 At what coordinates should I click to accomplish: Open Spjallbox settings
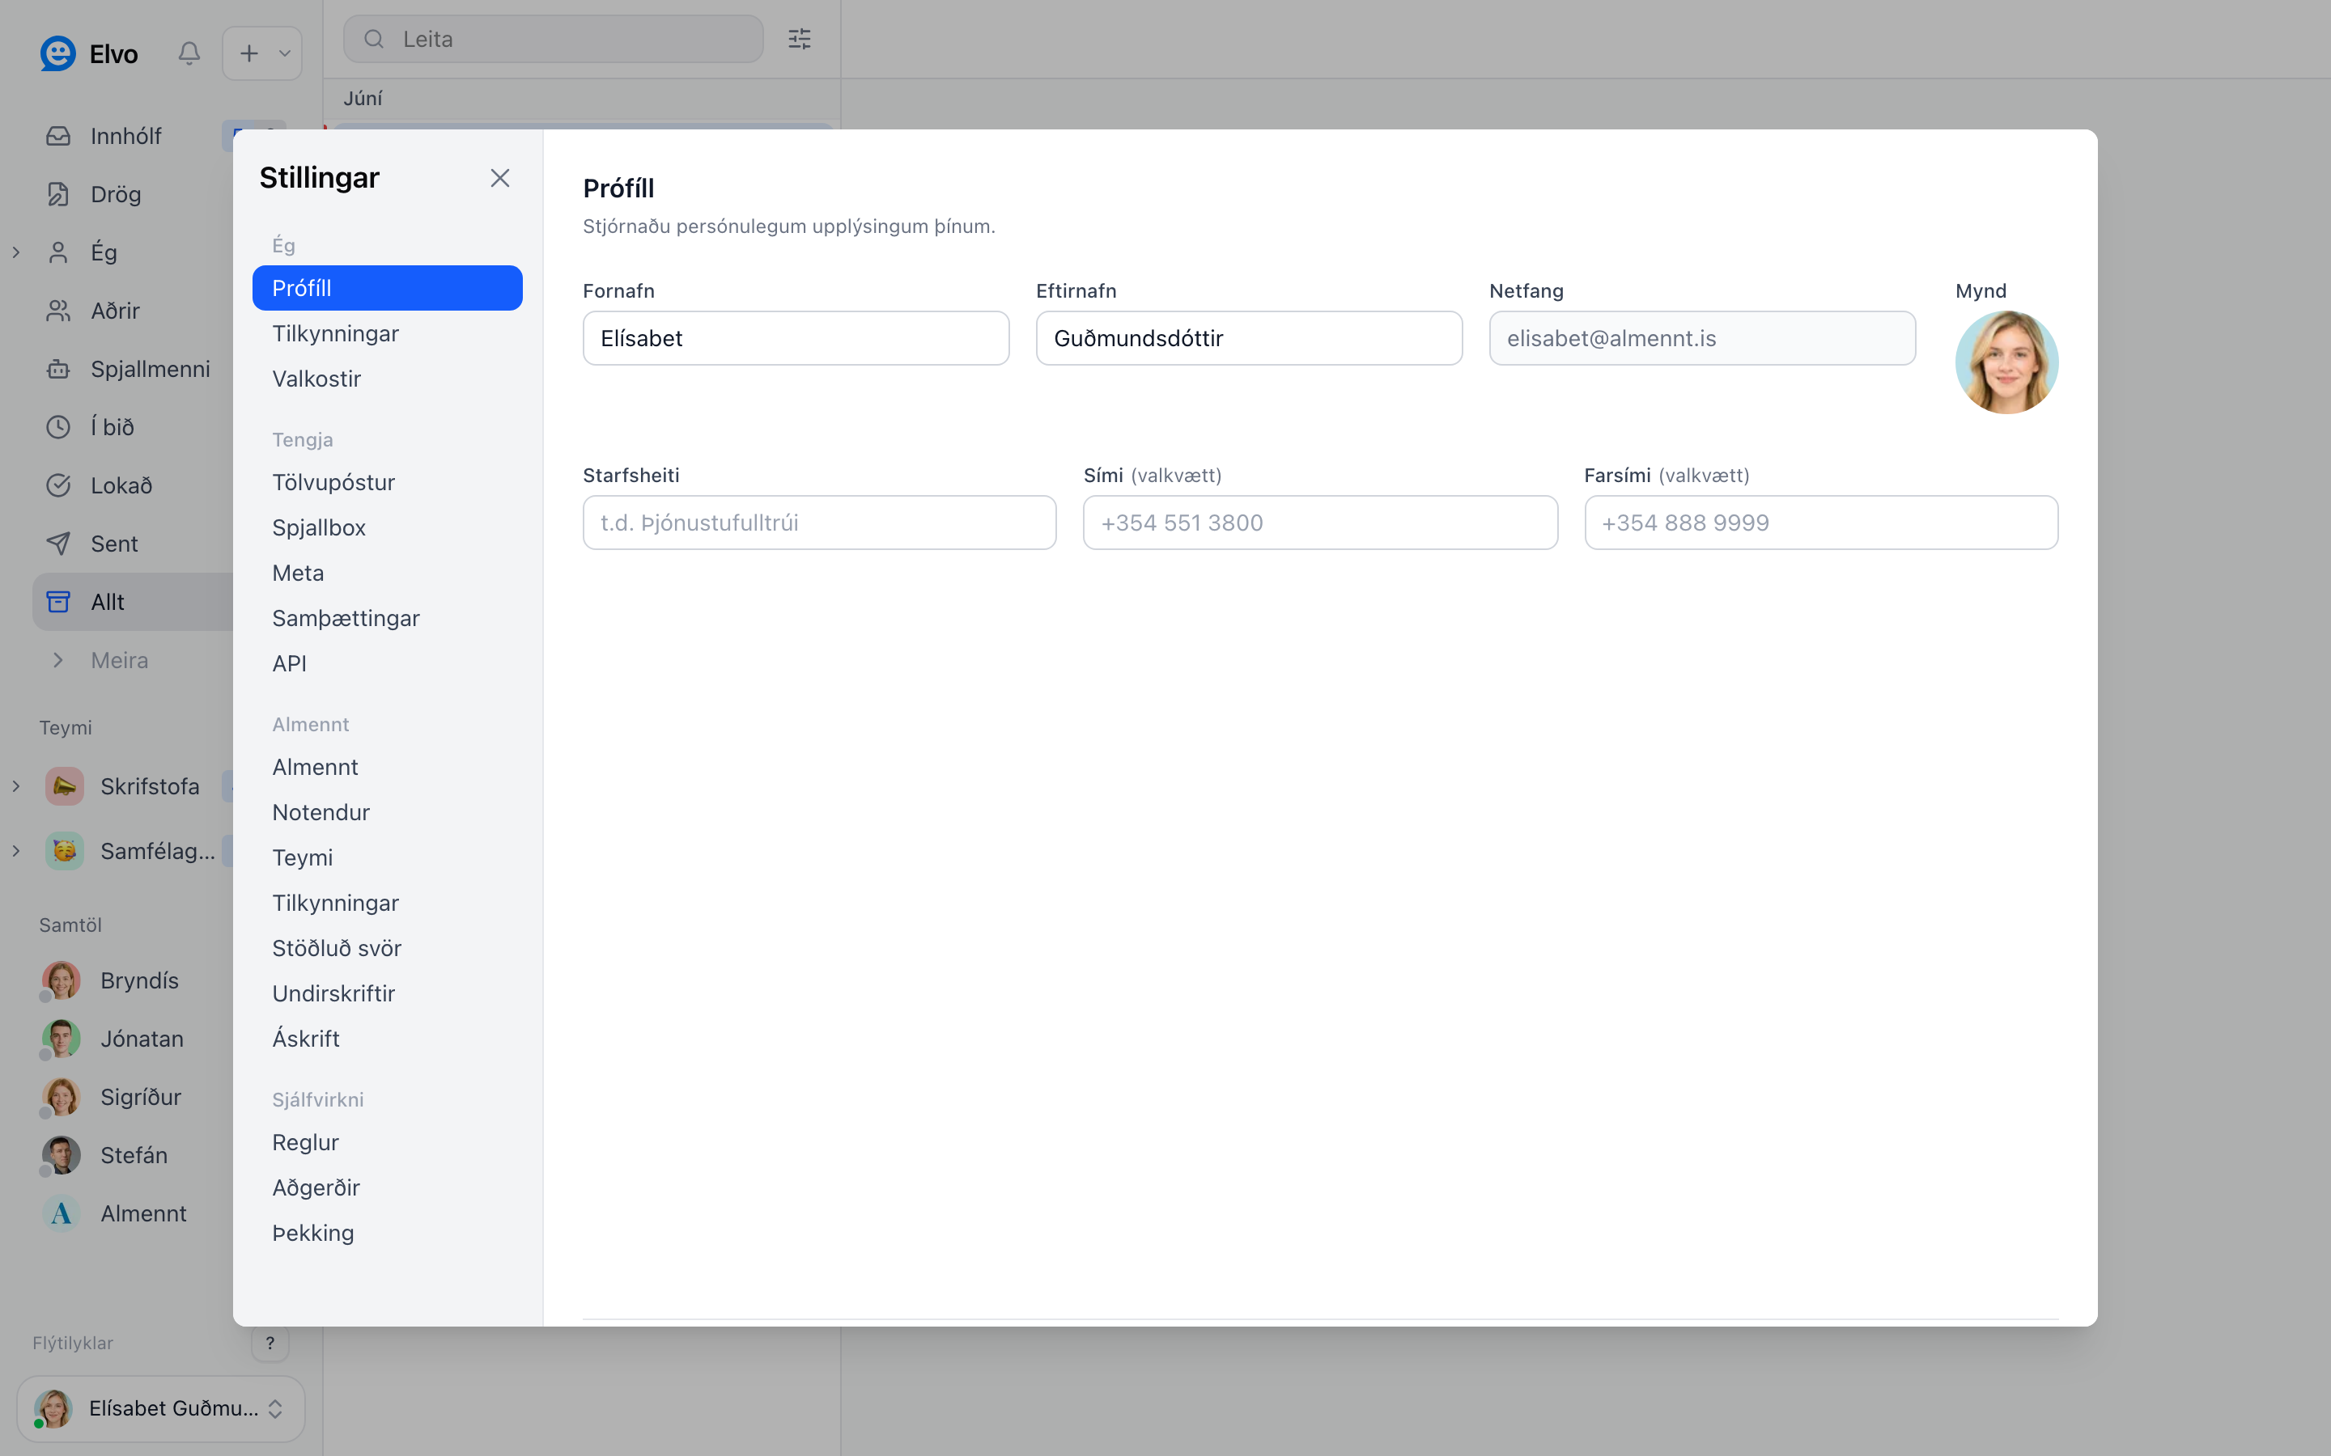pos(387,527)
